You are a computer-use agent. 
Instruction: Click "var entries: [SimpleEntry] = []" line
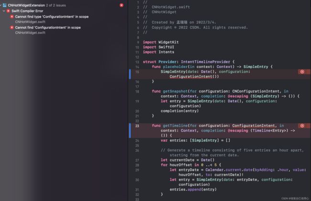[x=195, y=140]
